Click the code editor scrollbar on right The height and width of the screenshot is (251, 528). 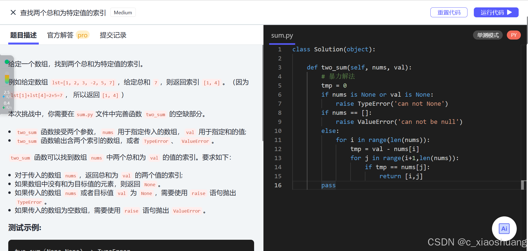[523, 185]
